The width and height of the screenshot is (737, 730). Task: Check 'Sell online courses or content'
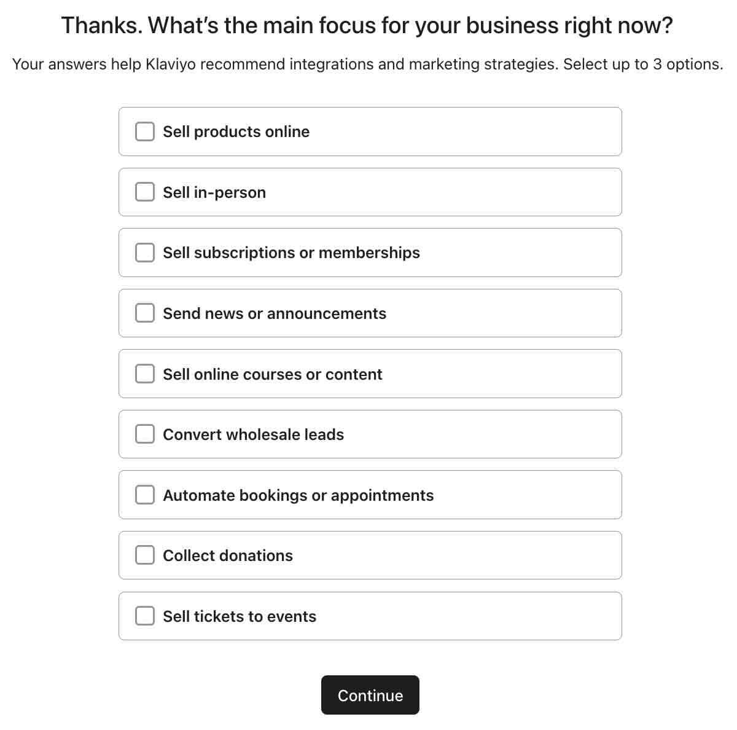click(x=144, y=373)
